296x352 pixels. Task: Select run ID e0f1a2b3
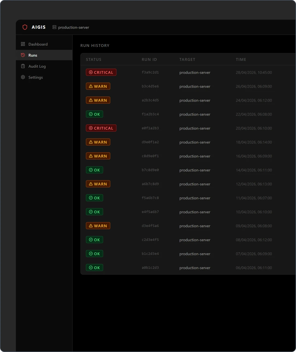(x=150, y=128)
